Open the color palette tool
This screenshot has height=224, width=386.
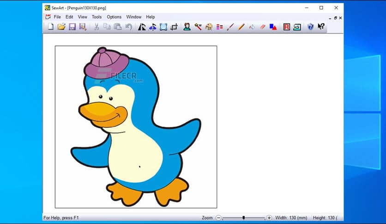(x=209, y=27)
